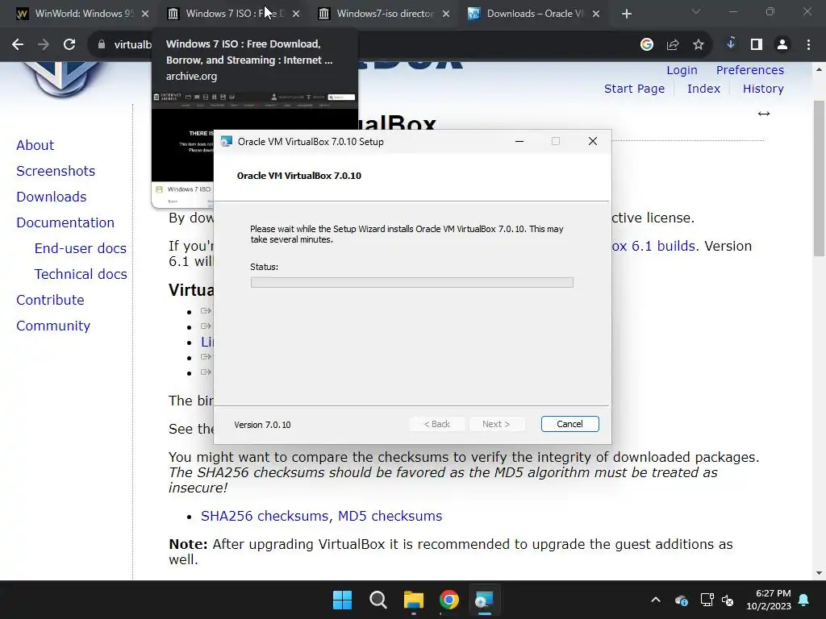Open the Downloads sidebar link
Image resolution: width=826 pixels, height=619 pixels.
point(52,197)
